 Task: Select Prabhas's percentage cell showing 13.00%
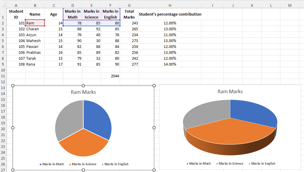click(170, 52)
